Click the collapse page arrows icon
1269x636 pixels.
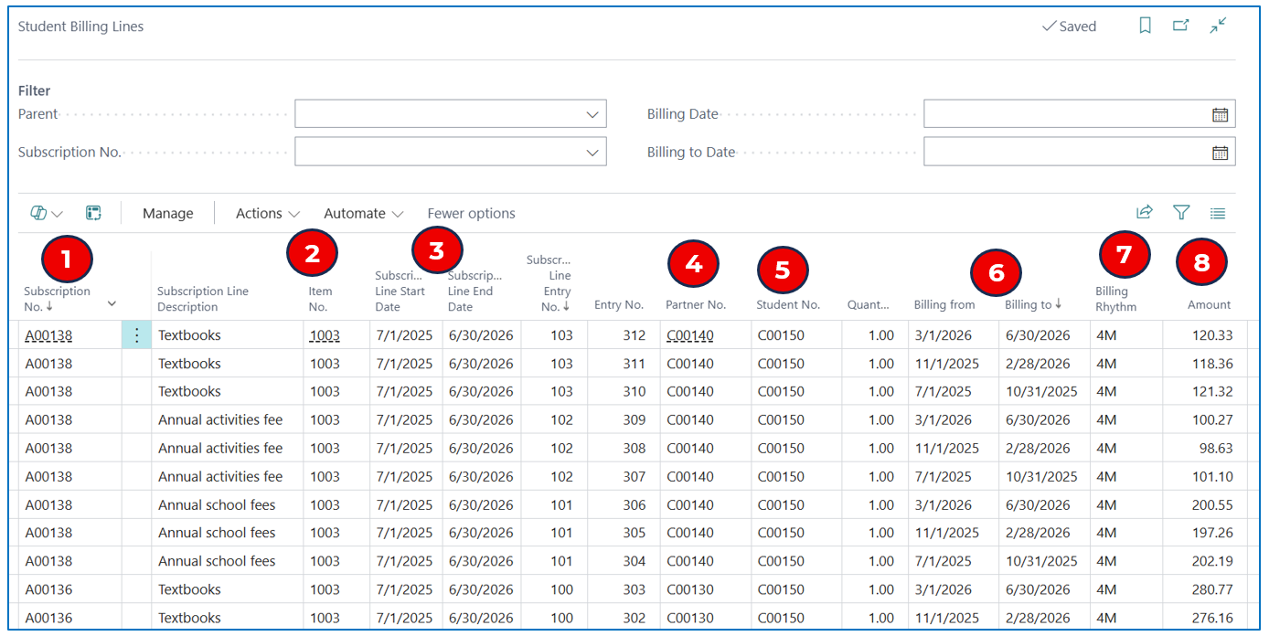(1218, 26)
